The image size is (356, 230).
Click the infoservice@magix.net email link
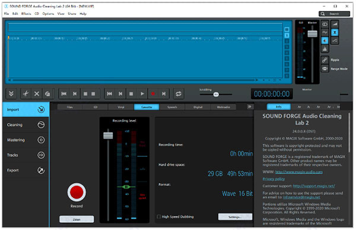pos(301,197)
